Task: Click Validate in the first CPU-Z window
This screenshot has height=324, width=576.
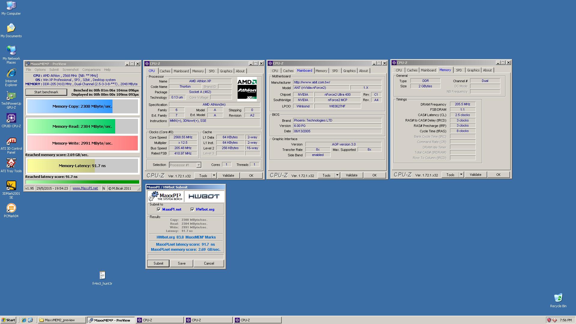Action: [x=228, y=175]
